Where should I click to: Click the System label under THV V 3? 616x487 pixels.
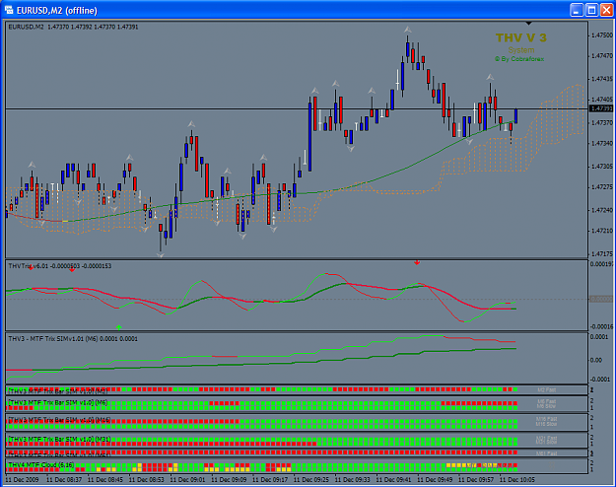click(x=521, y=50)
